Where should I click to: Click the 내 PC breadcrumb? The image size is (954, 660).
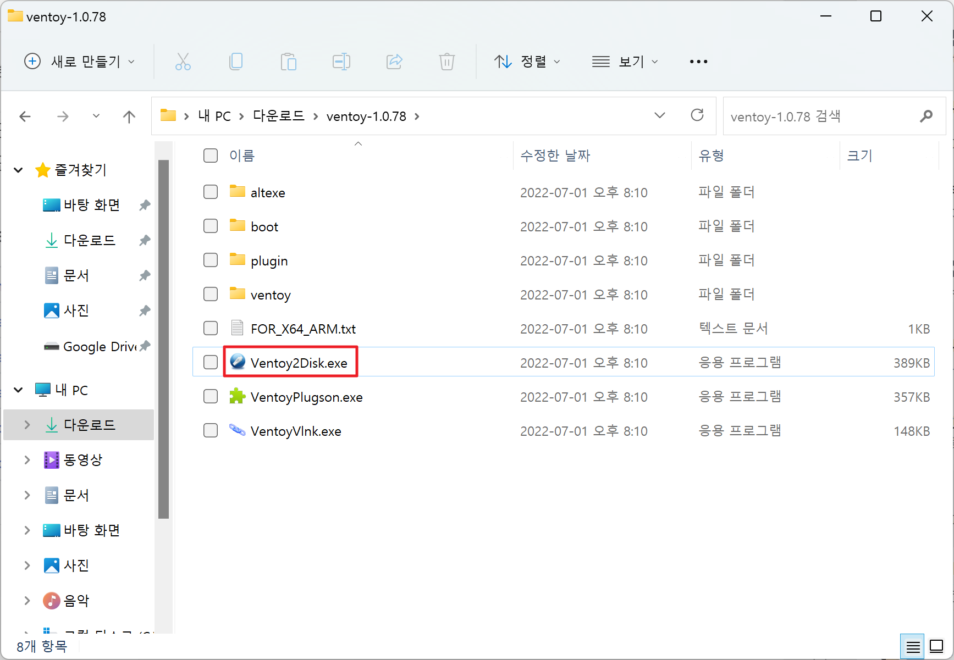[x=214, y=116]
